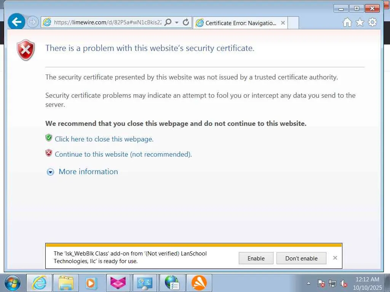Go back with the blue Back arrow

point(16,22)
